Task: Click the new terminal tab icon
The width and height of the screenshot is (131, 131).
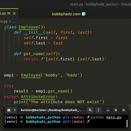Action: point(9,110)
